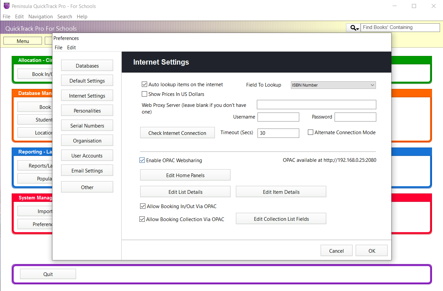This screenshot has width=443, height=291.
Task: Open the Field To Lookup dropdown
Action: pyautogui.click(x=333, y=85)
